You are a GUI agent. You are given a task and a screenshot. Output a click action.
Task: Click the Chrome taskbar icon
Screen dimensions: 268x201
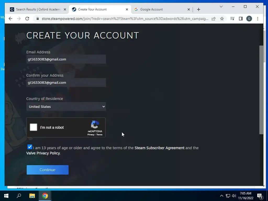point(45,196)
